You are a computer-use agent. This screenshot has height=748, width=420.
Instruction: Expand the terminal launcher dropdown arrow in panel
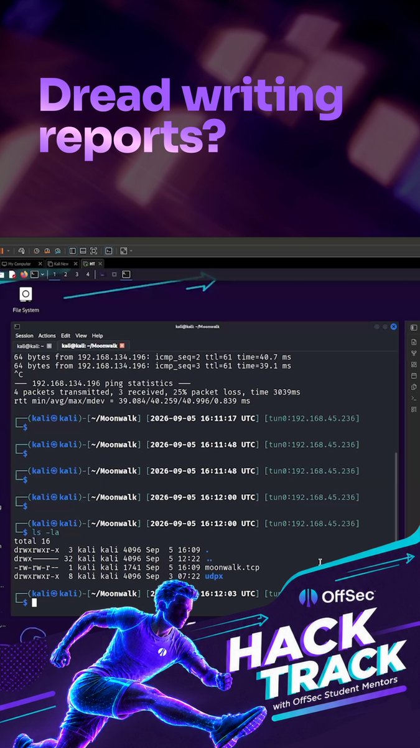click(42, 274)
